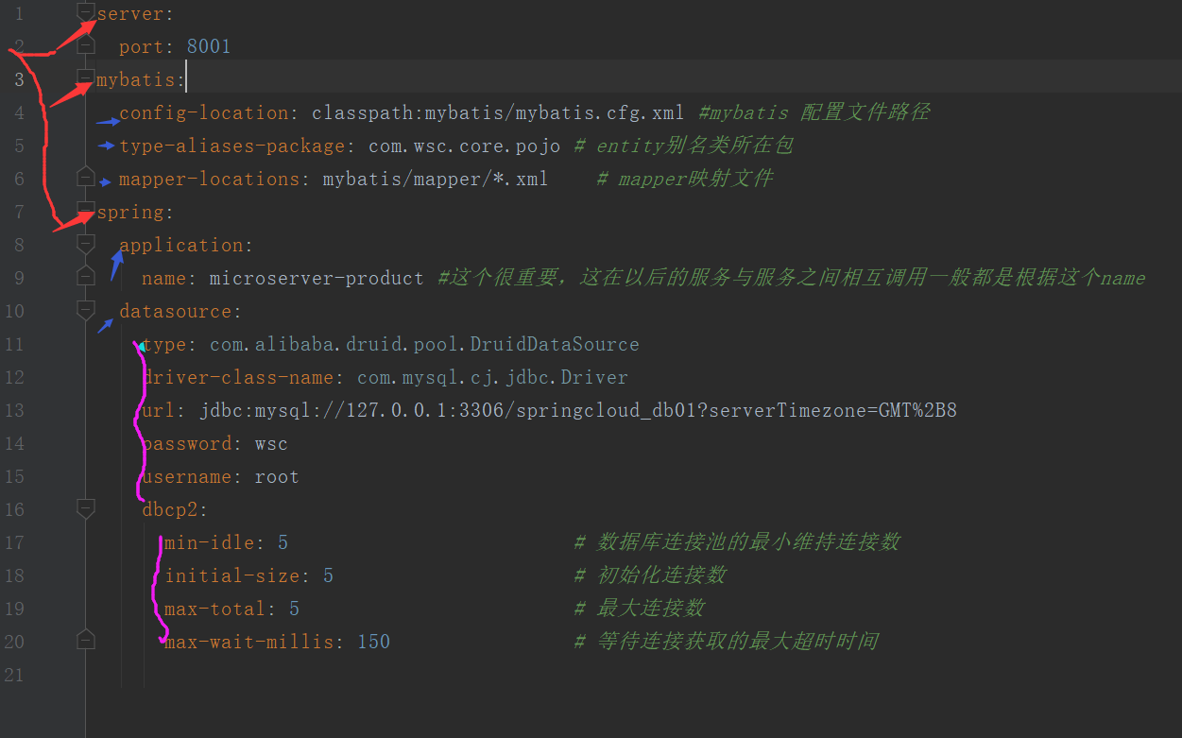1182x738 pixels.
Task: Fold the application block
Action: [x=86, y=244]
